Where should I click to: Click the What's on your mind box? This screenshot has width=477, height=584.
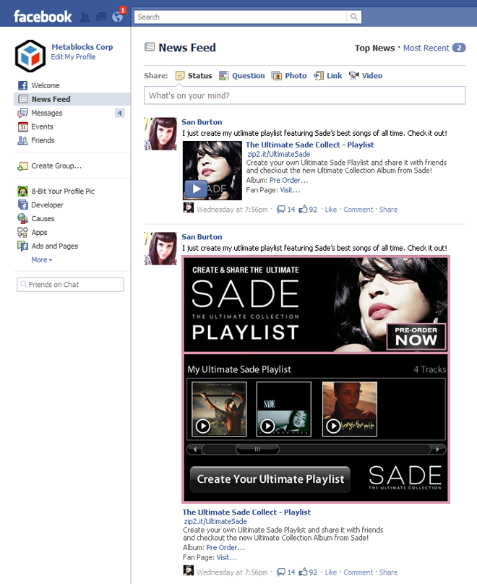[305, 95]
